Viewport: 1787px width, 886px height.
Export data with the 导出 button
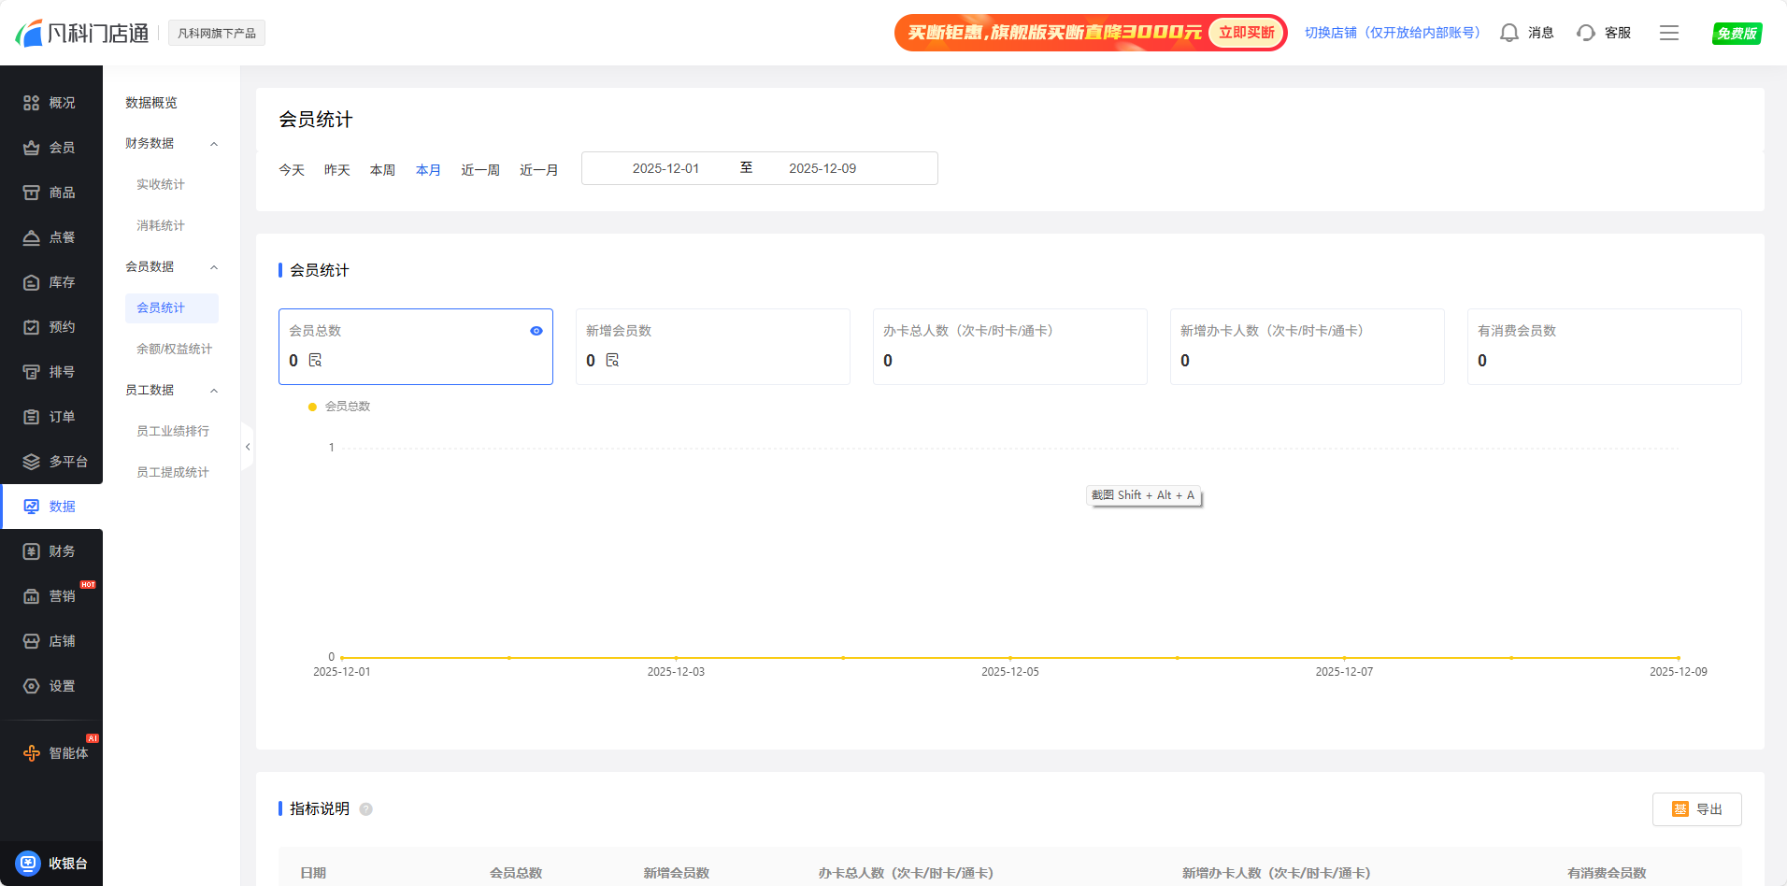(1696, 809)
